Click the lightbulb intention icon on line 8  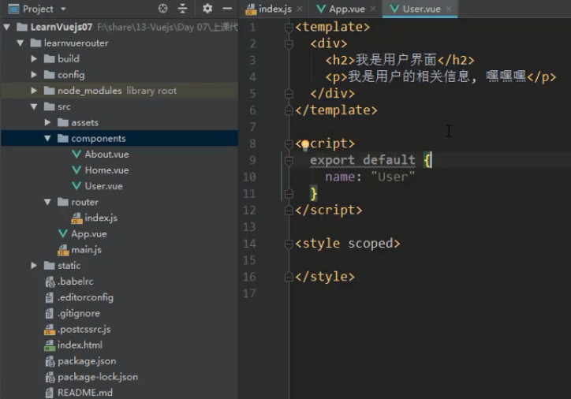click(x=305, y=144)
